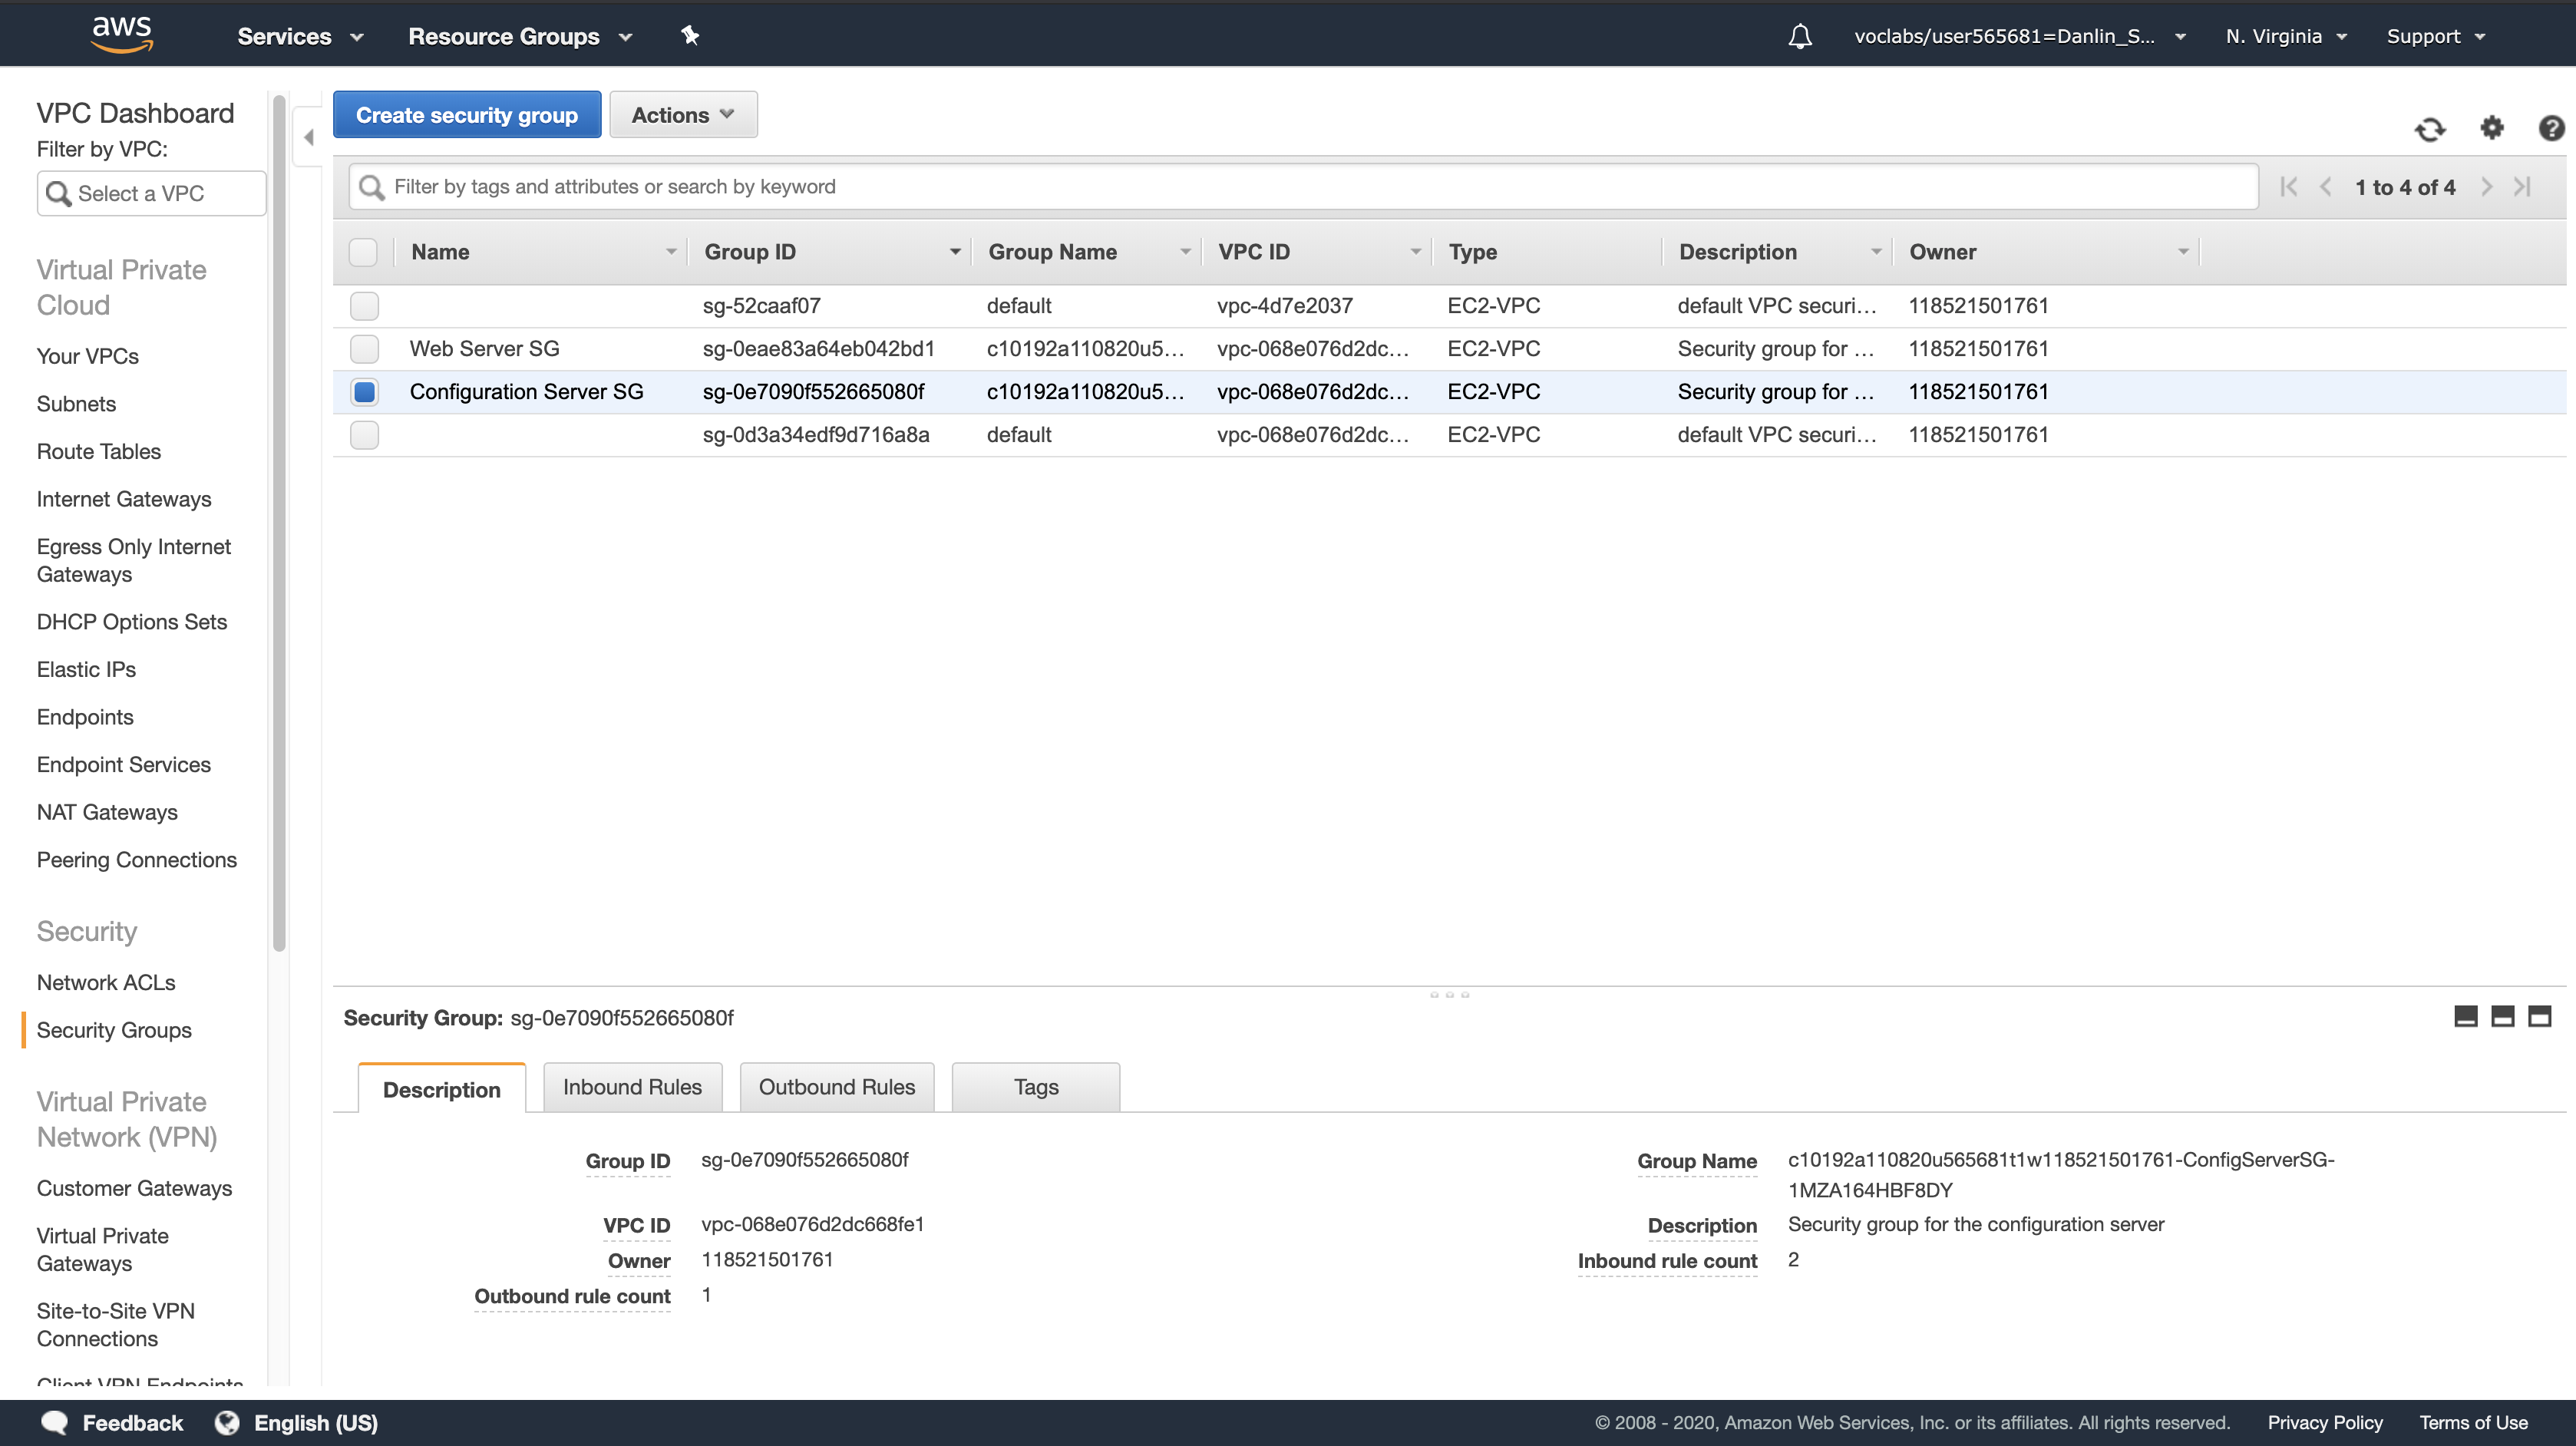Image resolution: width=2576 pixels, height=1446 pixels.
Task: Open the Actions dropdown
Action: tap(683, 115)
